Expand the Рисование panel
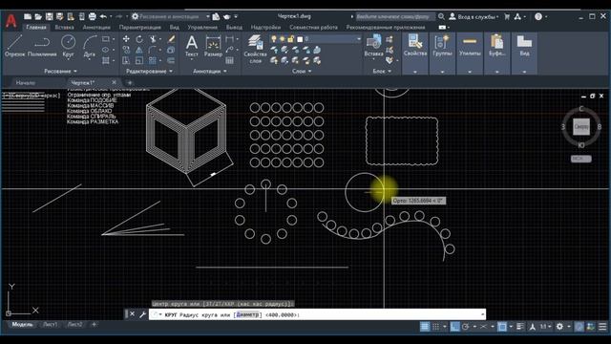This screenshot has height=344, width=611. (60, 71)
